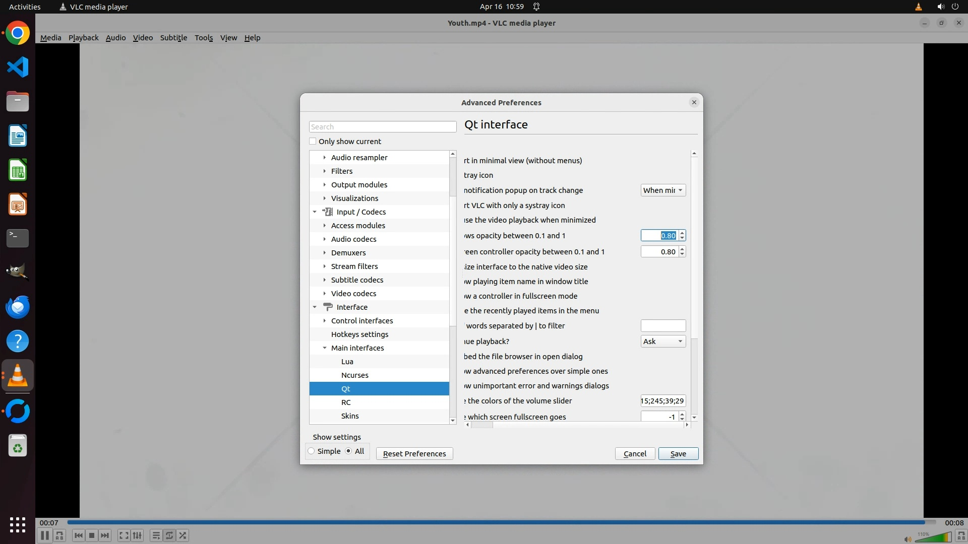Open the Subtitle menu
The image size is (968, 544).
173,38
